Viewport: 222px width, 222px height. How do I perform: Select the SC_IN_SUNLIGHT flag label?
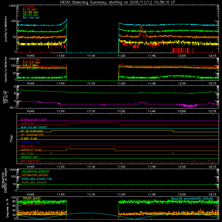tap(32, 131)
